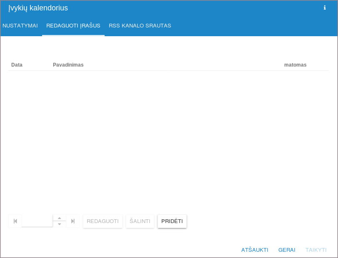The image size is (338, 258).
Task: Jump to the last page of entries
Action: (73, 221)
